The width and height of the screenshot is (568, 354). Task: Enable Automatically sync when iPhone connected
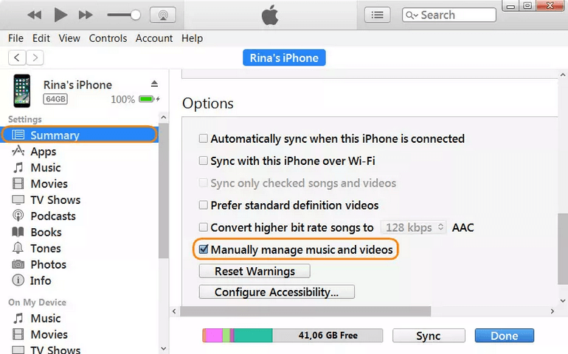pos(203,138)
